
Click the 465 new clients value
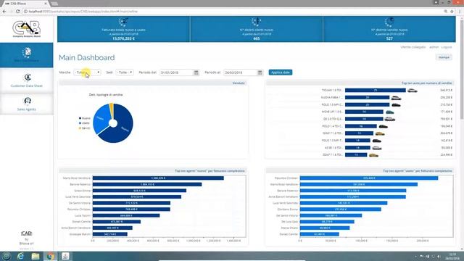256,38
